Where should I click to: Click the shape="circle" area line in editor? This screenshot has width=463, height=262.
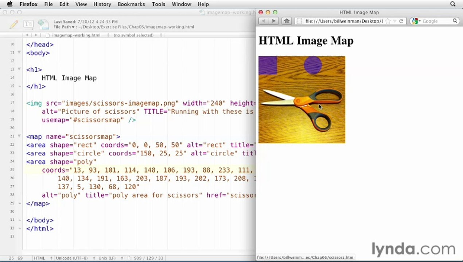pos(140,154)
